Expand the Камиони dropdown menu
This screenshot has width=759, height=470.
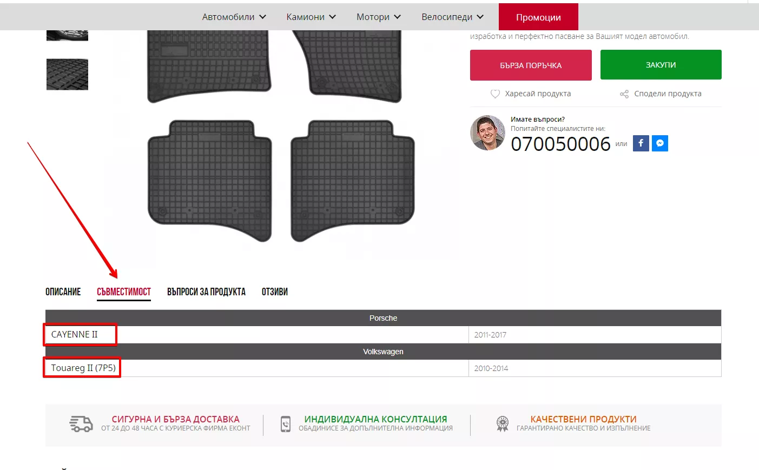tap(311, 17)
